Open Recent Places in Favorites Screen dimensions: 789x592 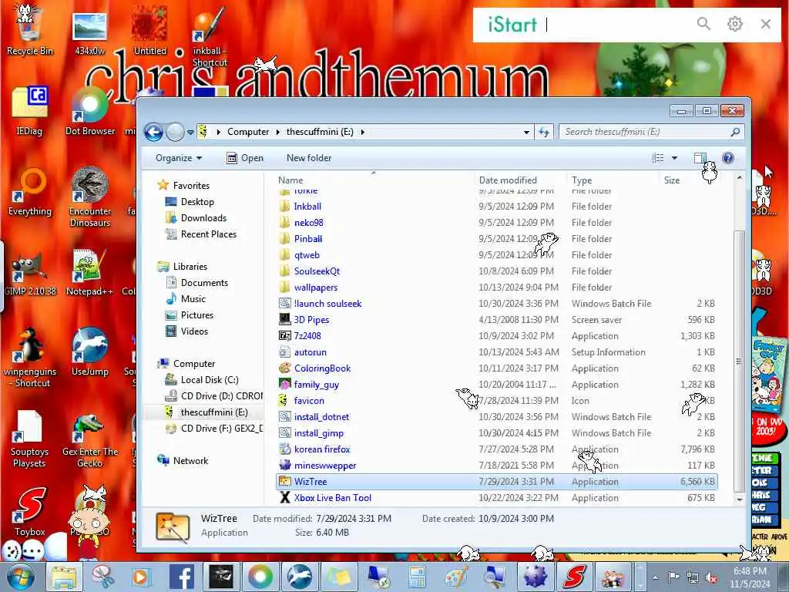[x=201, y=234]
